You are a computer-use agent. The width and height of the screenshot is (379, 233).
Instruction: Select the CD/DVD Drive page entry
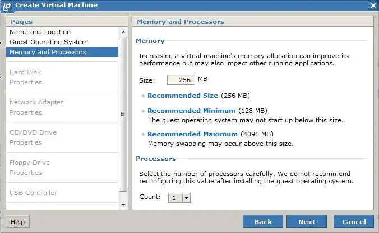point(33,132)
